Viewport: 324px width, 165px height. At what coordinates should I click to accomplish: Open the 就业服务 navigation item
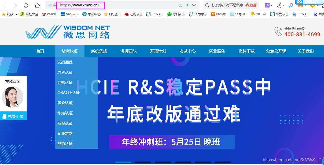pyautogui.click(x=217, y=51)
